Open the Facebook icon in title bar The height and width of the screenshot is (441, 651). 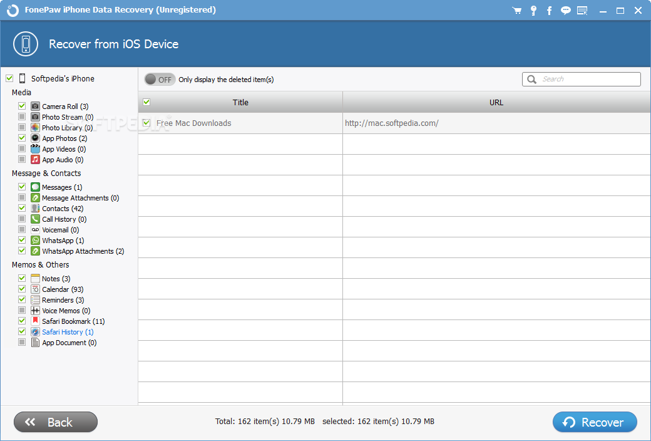[550, 11]
